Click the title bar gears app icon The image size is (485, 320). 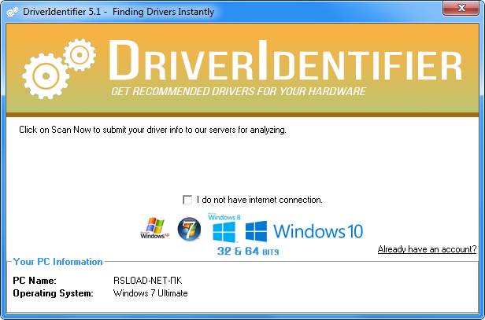pyautogui.click(x=13, y=12)
